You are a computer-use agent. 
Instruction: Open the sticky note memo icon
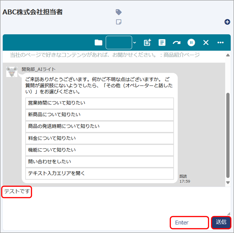119,22
